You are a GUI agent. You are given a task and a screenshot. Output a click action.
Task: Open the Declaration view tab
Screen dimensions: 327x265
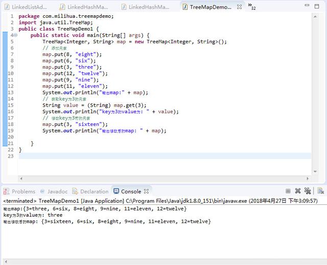(90, 192)
